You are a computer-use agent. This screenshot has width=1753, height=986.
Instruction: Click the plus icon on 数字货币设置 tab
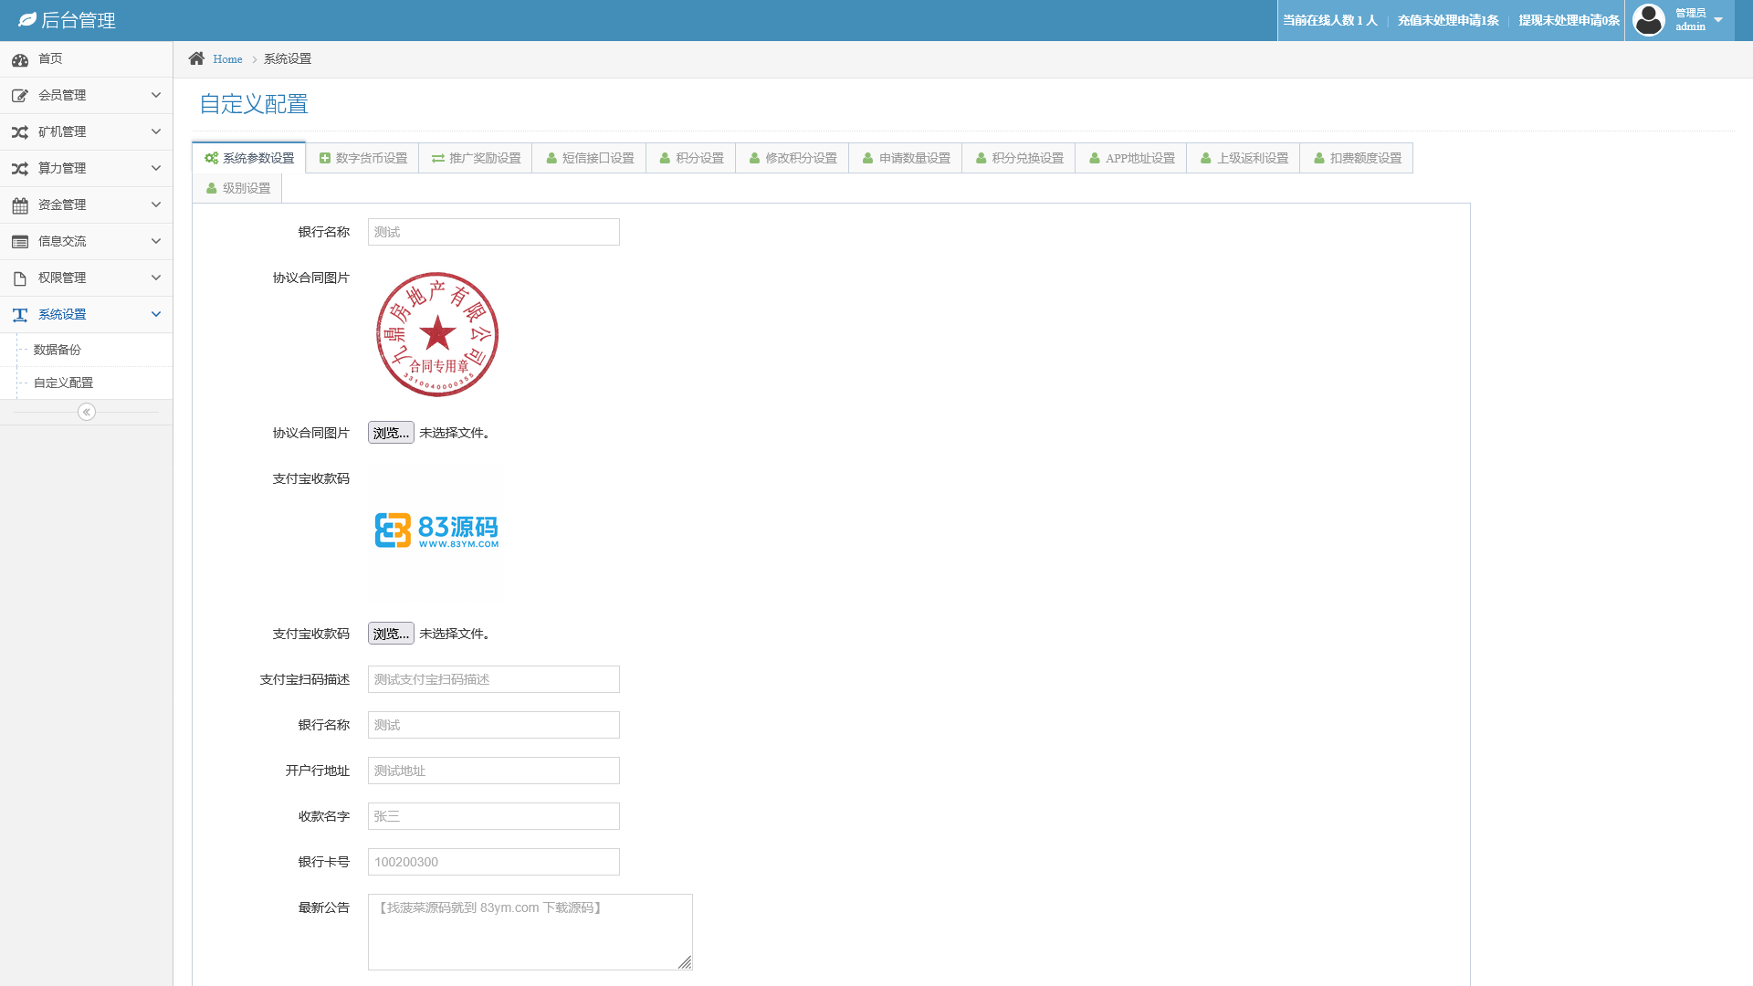[325, 158]
